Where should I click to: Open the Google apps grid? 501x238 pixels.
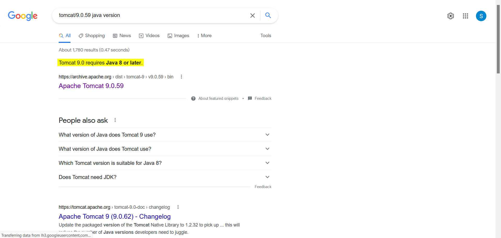pos(465,16)
